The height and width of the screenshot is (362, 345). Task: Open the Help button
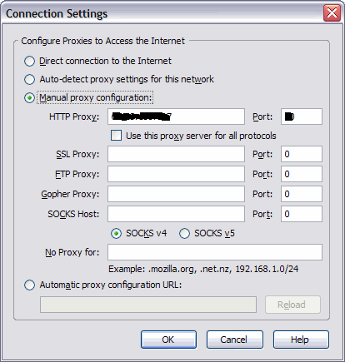[301, 340]
